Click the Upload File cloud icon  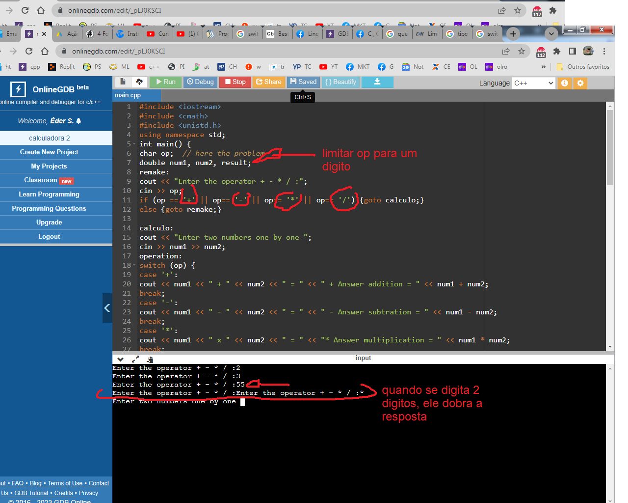(139, 82)
